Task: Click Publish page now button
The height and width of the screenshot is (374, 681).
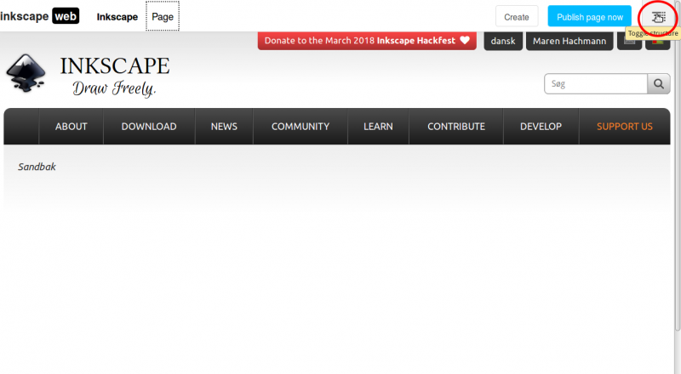Action: [x=589, y=17]
